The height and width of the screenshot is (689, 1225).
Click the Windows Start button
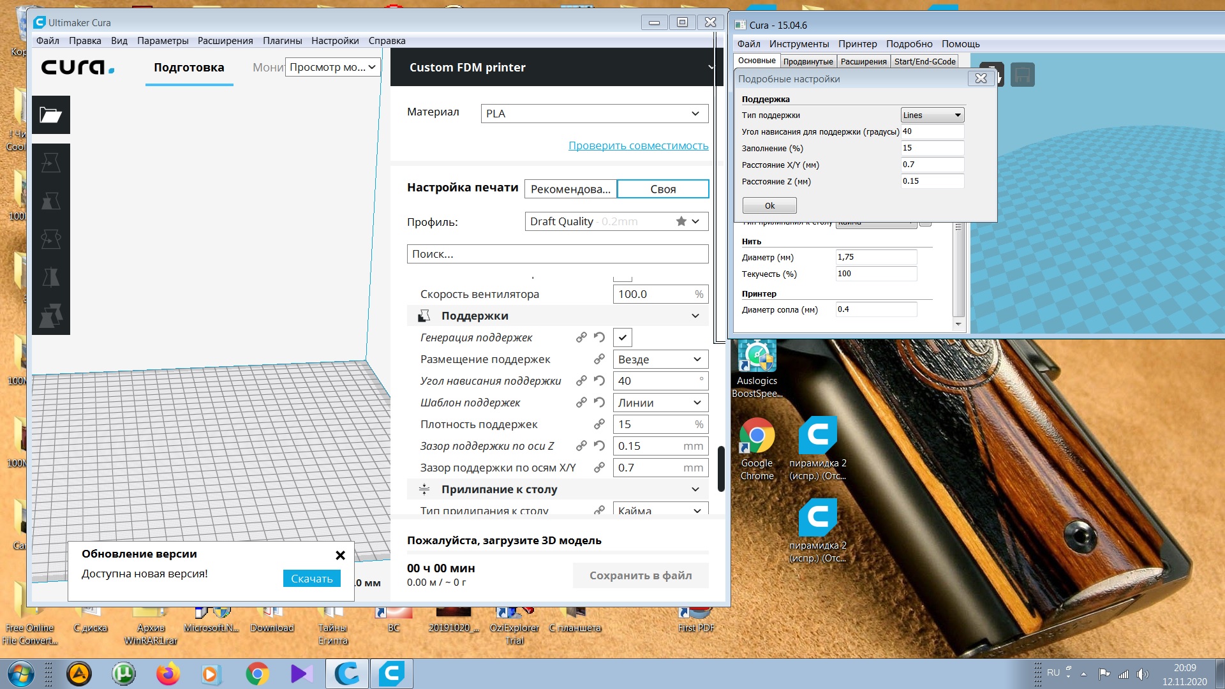pos(20,674)
